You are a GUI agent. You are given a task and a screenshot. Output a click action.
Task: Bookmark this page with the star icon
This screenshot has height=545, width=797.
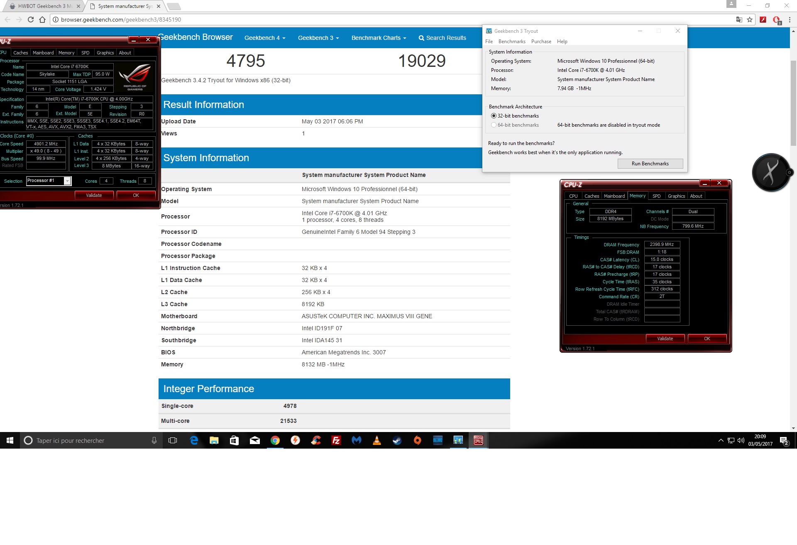[x=750, y=20]
